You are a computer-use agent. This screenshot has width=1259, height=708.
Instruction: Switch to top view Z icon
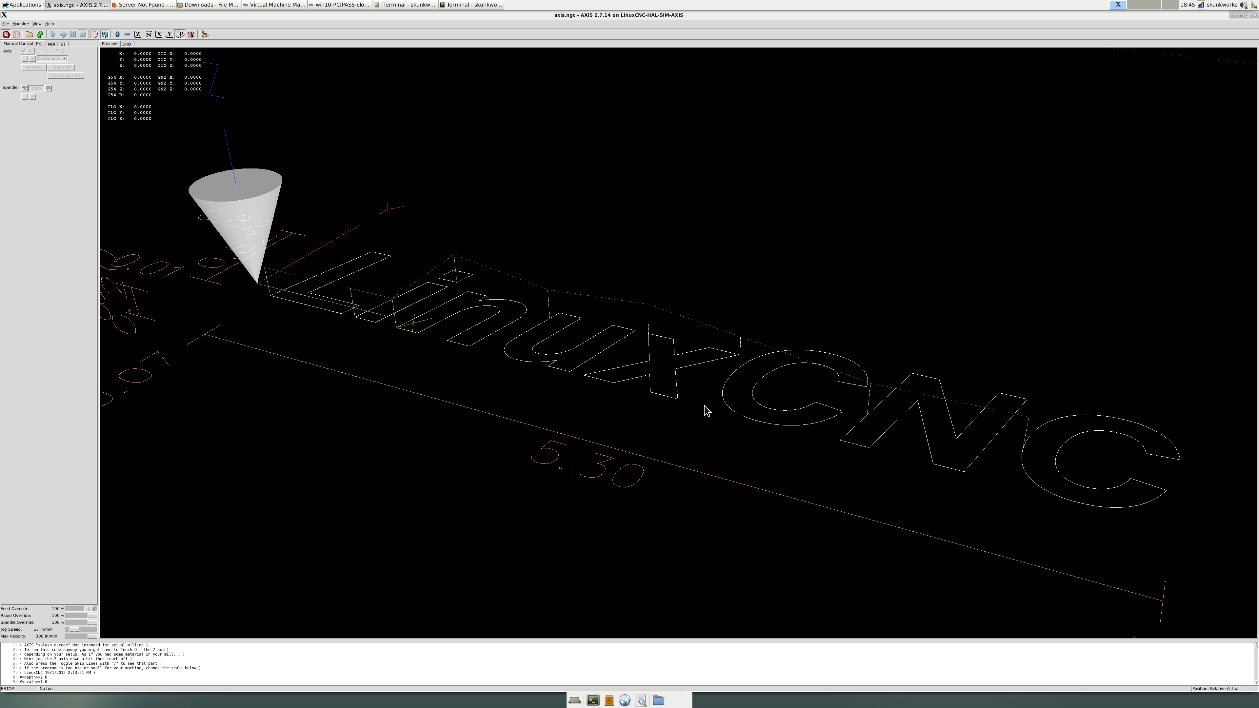click(x=138, y=34)
